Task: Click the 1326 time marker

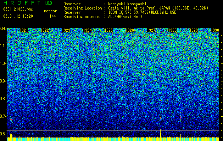Action: tap(130, 30)
